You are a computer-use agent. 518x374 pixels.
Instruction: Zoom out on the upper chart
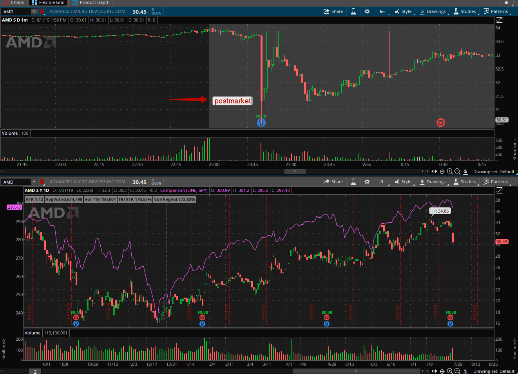tap(457, 172)
